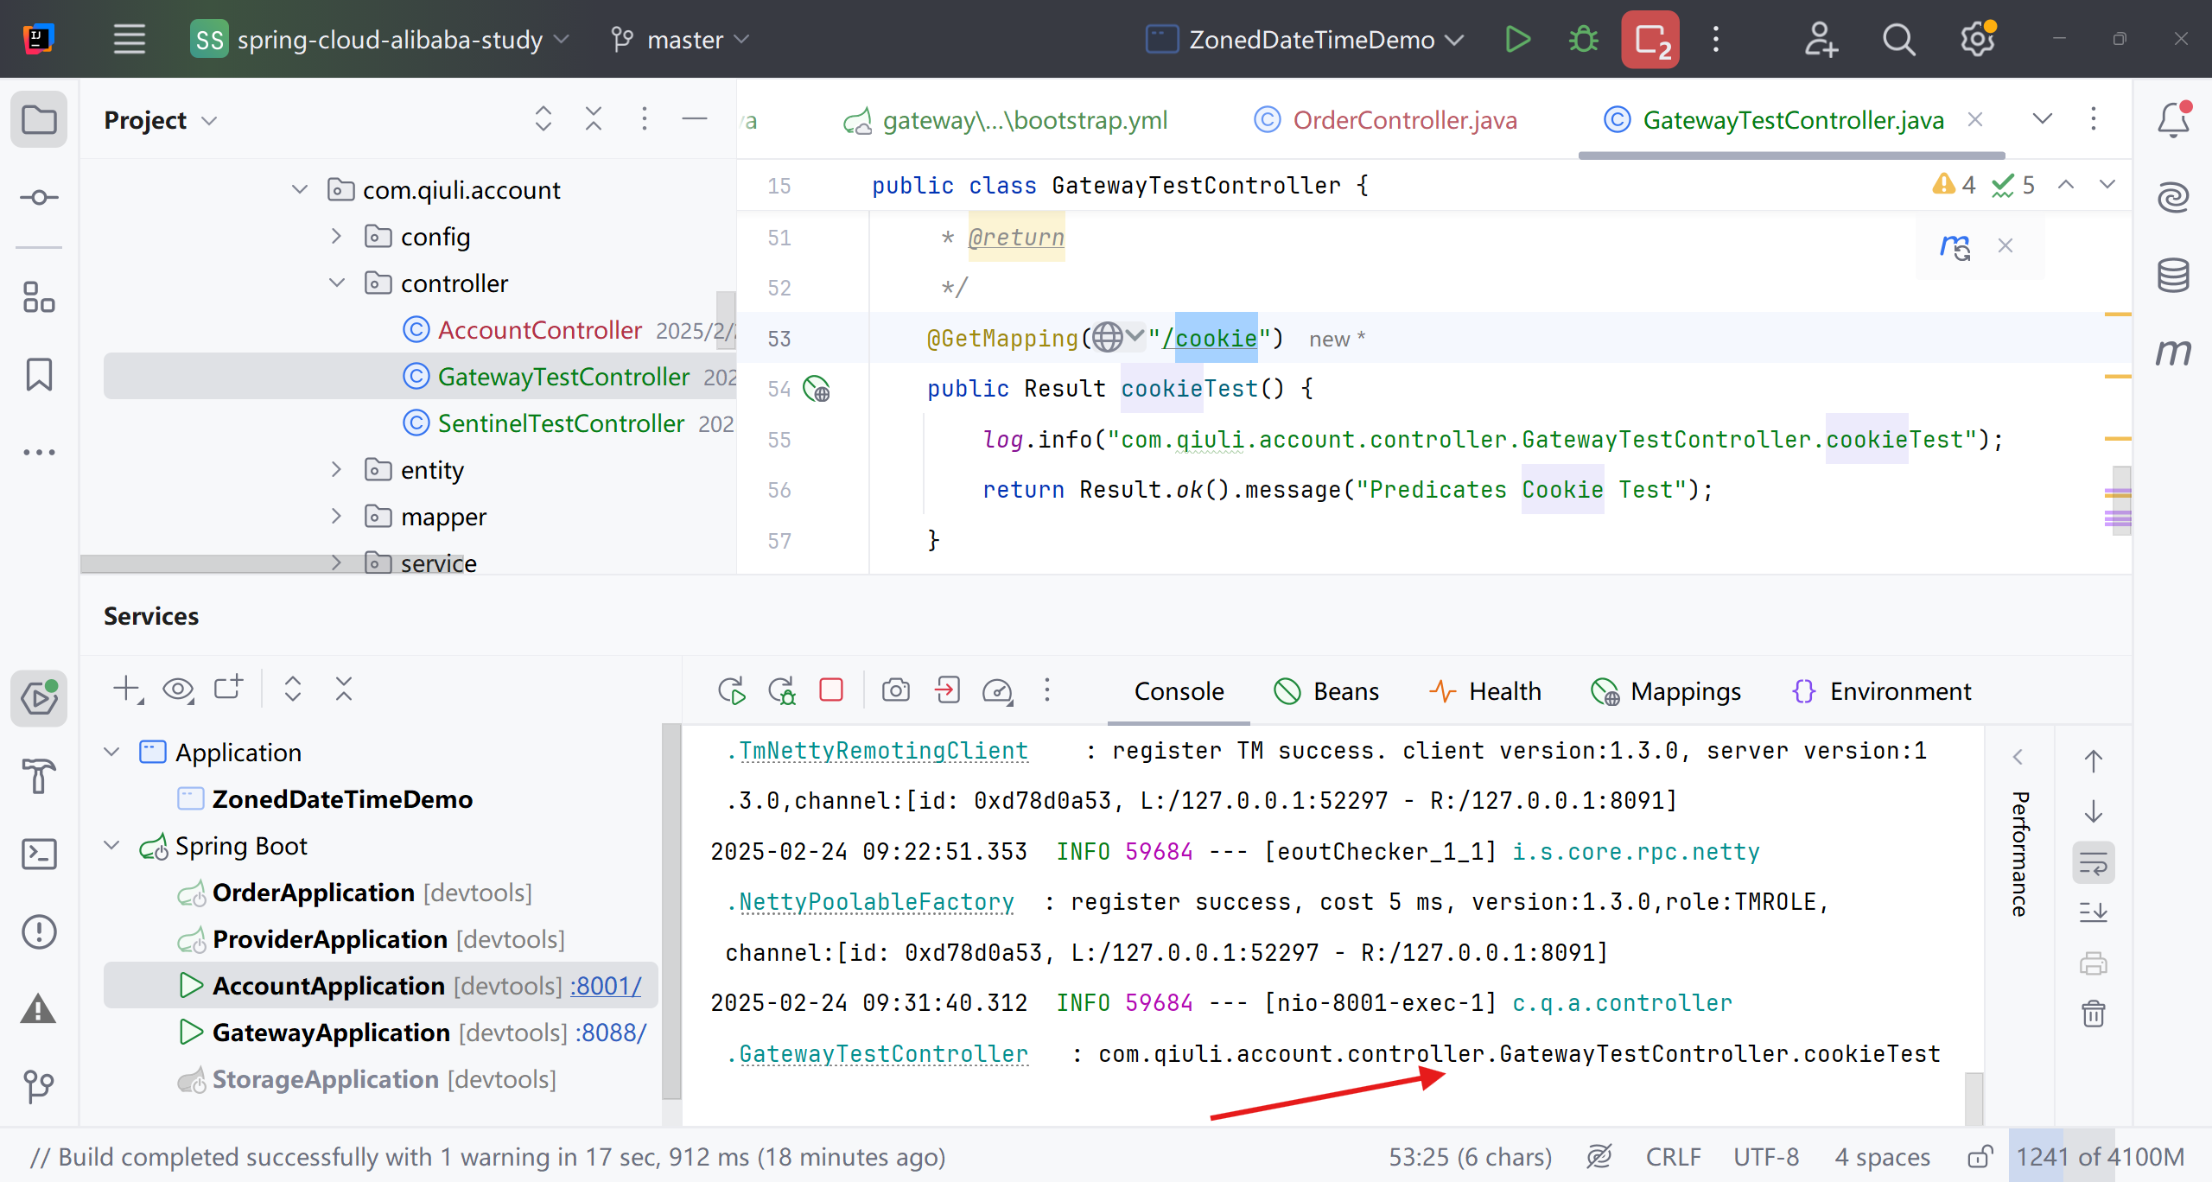Open the Problems tool window
The height and width of the screenshot is (1182, 2212).
39,931
